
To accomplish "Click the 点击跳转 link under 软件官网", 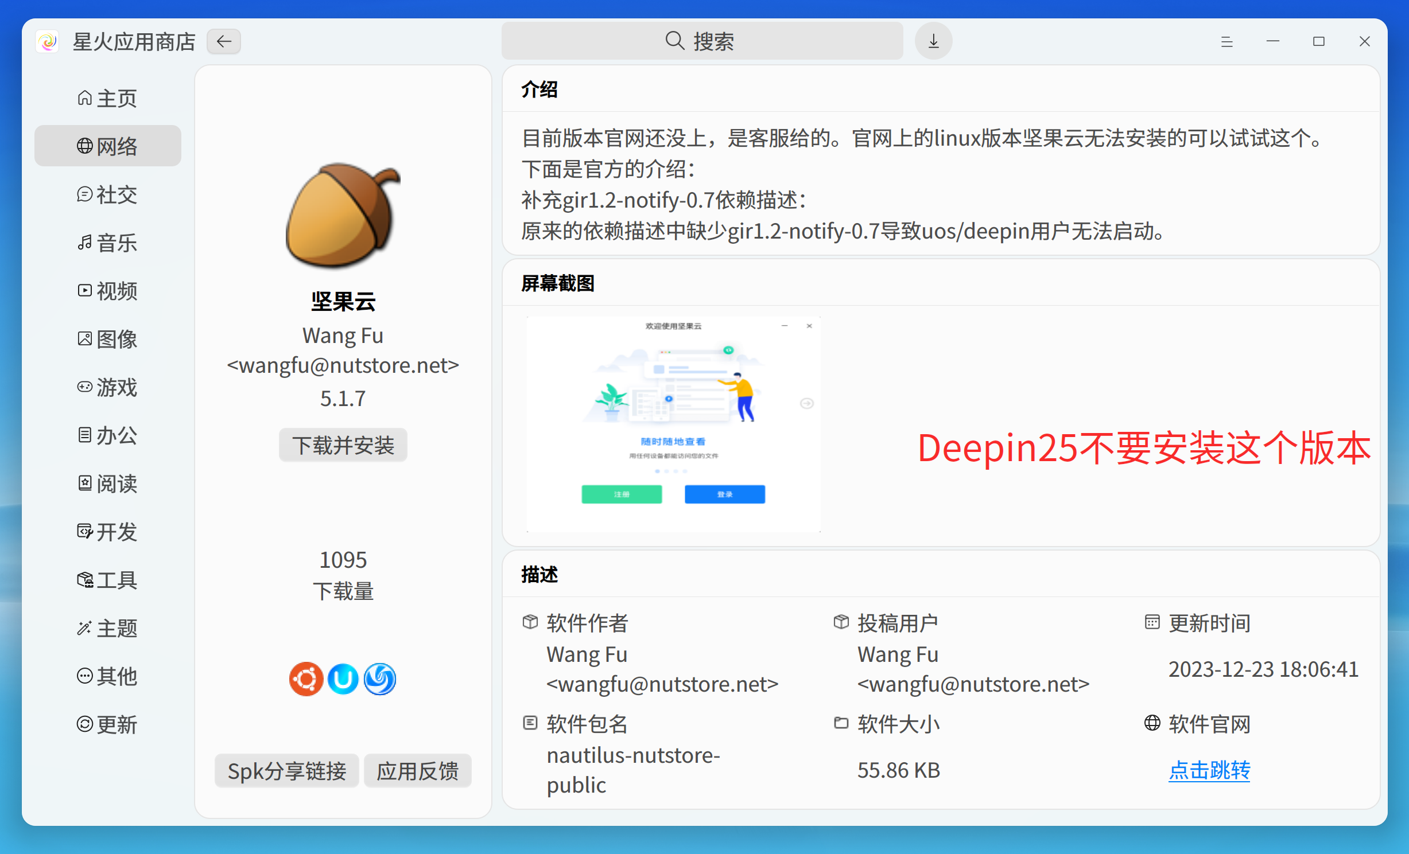I will [x=1209, y=771].
